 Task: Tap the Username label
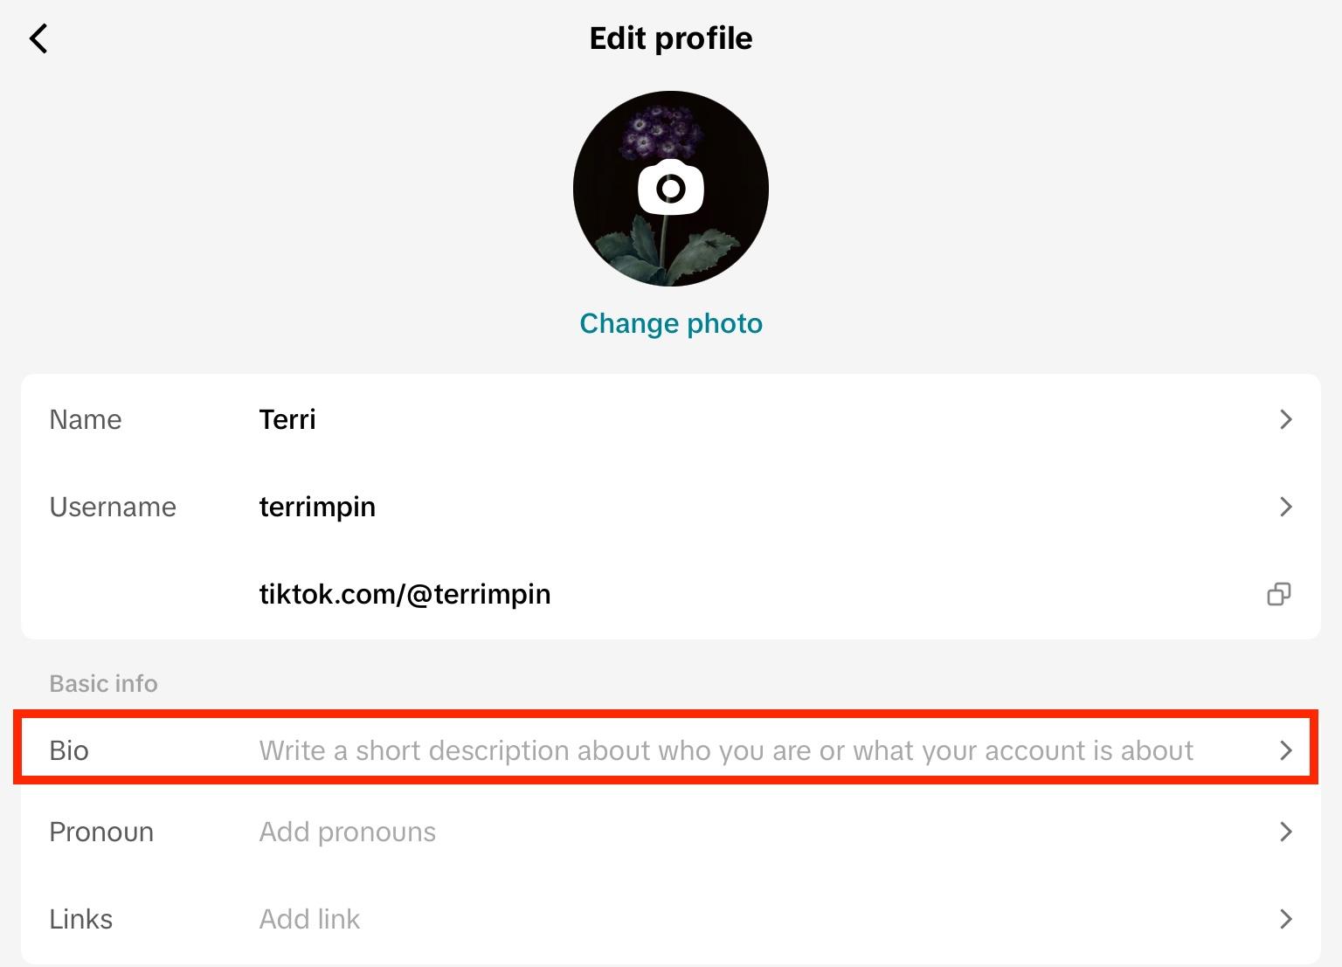click(x=113, y=507)
